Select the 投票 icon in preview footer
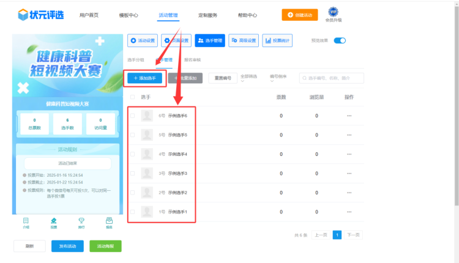 (x=54, y=221)
